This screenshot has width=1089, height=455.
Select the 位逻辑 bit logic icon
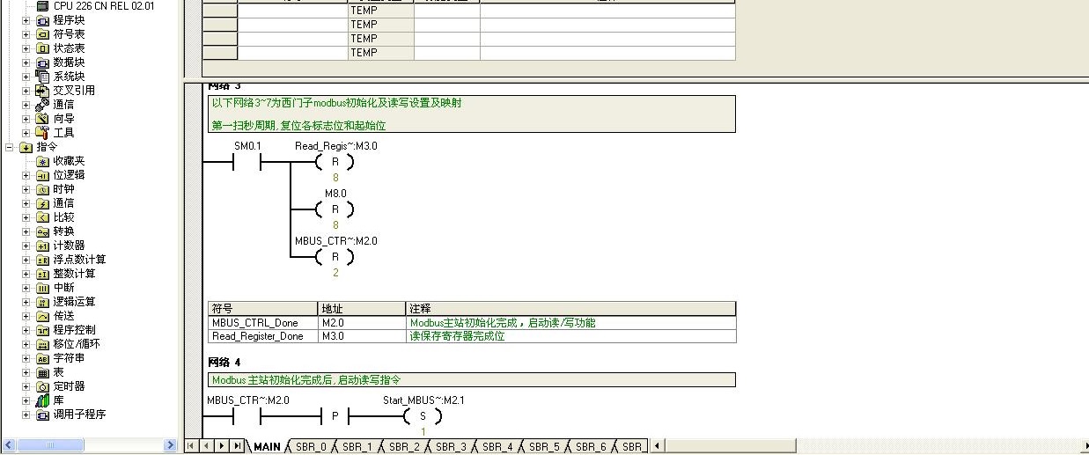[x=42, y=175]
